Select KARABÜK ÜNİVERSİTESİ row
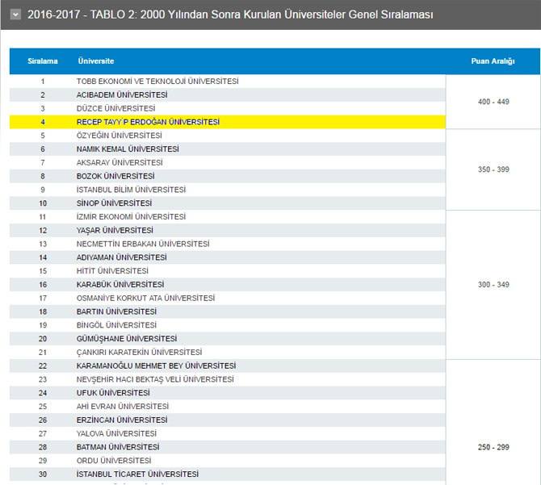 tap(228, 285)
